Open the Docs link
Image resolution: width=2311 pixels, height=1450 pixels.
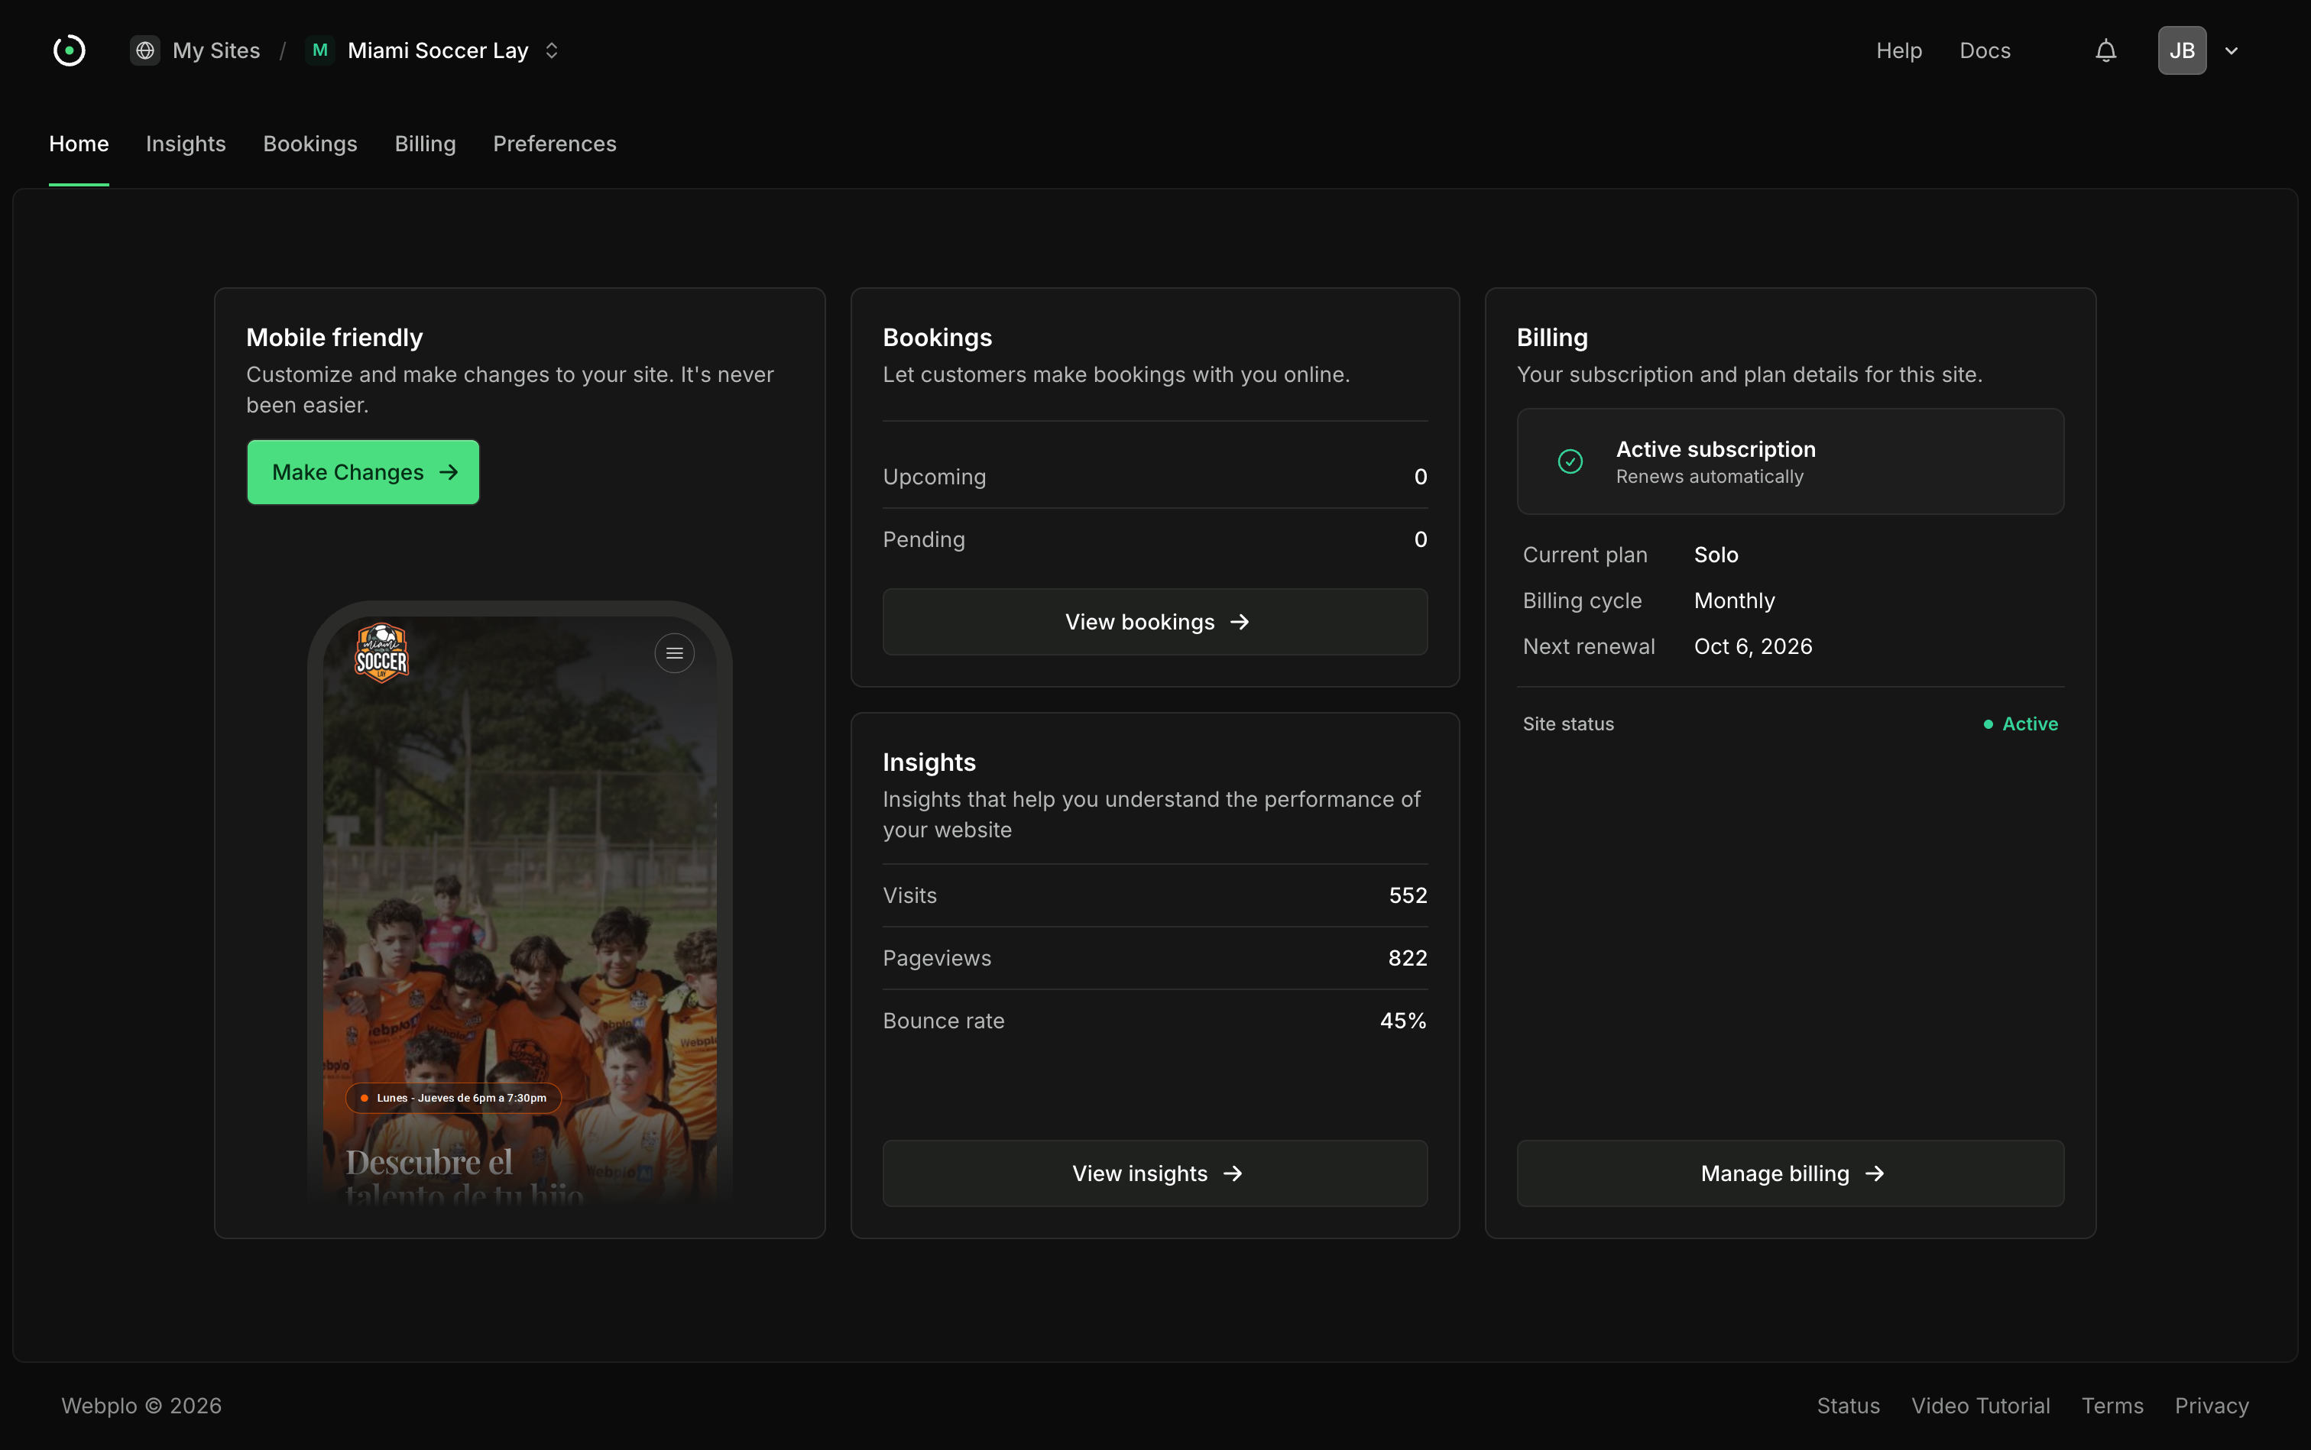click(1985, 50)
